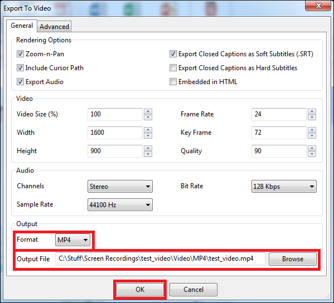Click the Height value field 900
The height and width of the screenshot is (303, 334).
115,151
